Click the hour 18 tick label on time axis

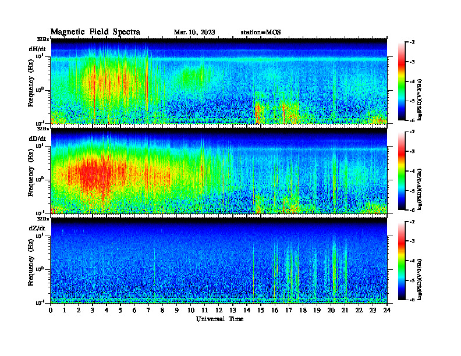[x=303, y=310]
